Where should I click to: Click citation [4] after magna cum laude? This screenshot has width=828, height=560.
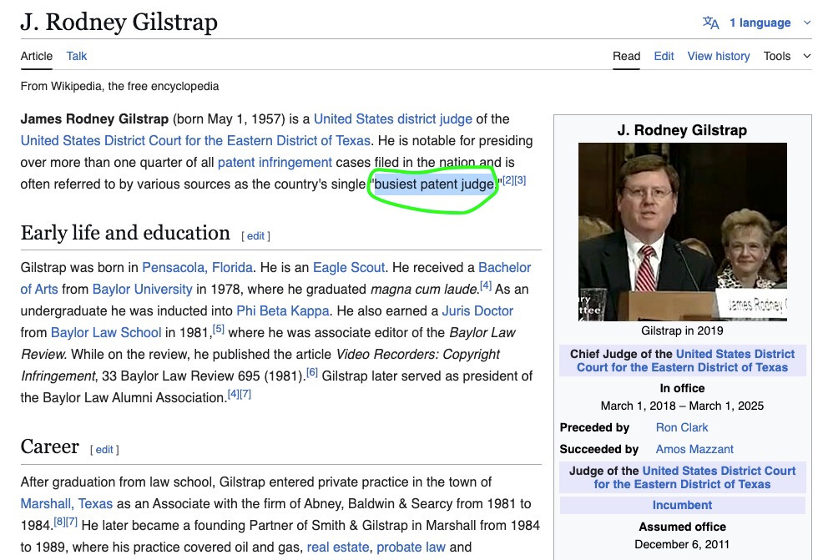486,285
